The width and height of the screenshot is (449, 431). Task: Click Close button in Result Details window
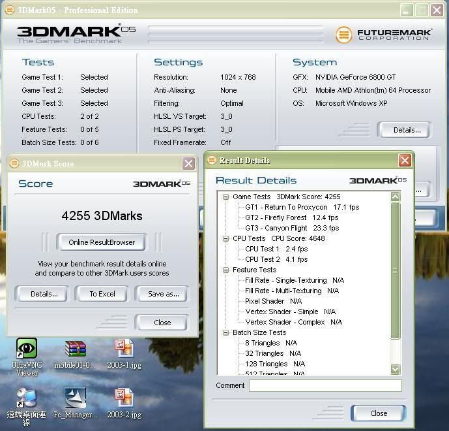click(378, 413)
